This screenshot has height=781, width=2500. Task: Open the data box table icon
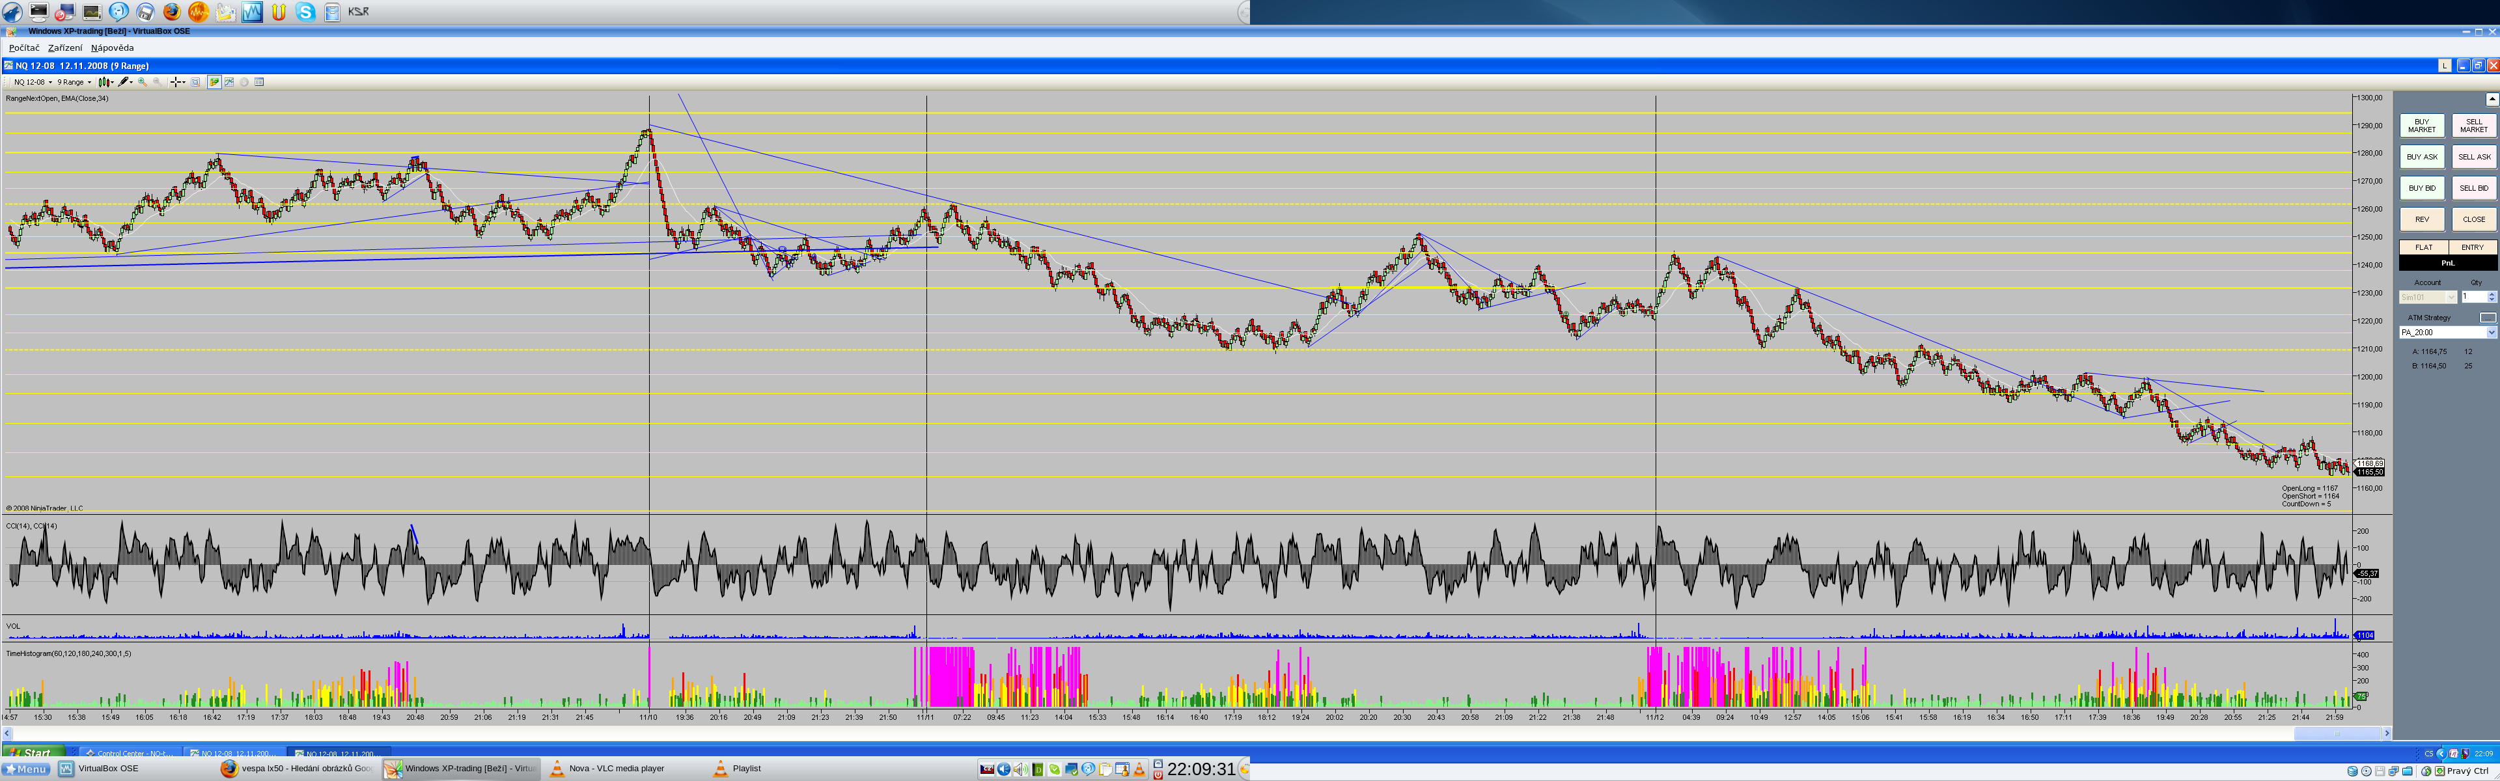[x=259, y=83]
